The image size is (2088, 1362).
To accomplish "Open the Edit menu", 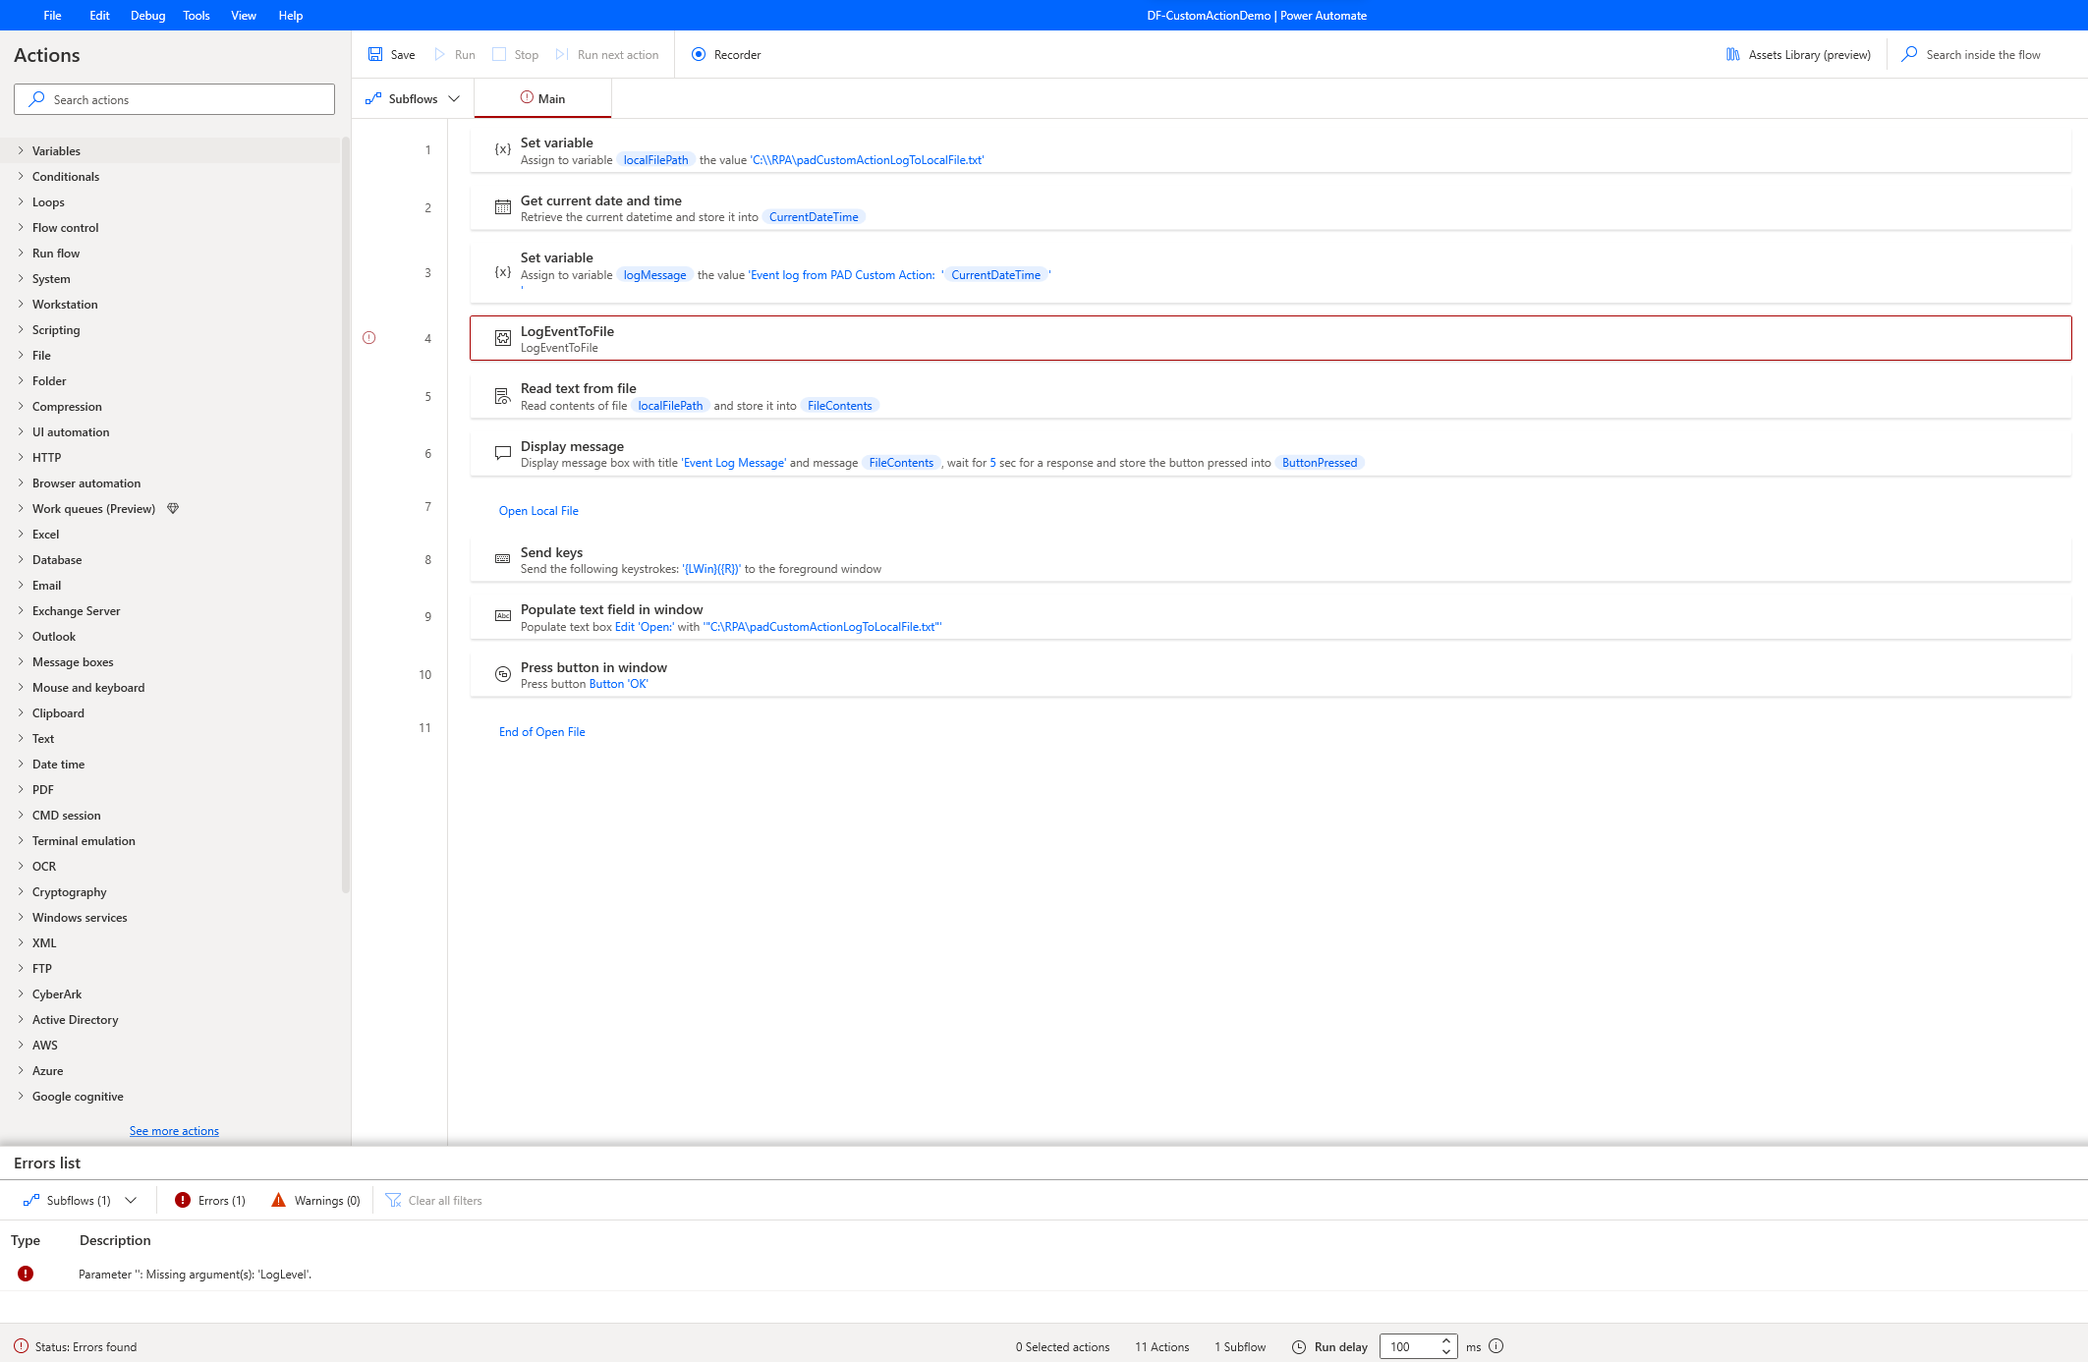I will tap(99, 15).
